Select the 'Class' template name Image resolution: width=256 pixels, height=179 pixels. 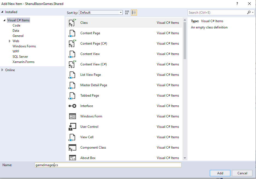pyautogui.click(x=84, y=23)
